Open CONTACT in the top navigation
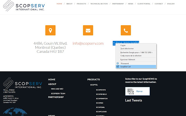Image resolution: width=186 pixels, height=116 pixels. click(159, 4)
